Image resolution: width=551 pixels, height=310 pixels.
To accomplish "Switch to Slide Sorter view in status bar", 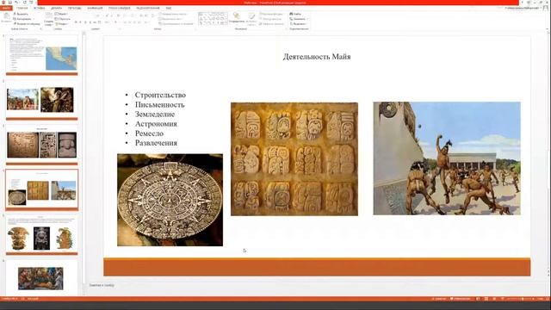I will (486, 299).
